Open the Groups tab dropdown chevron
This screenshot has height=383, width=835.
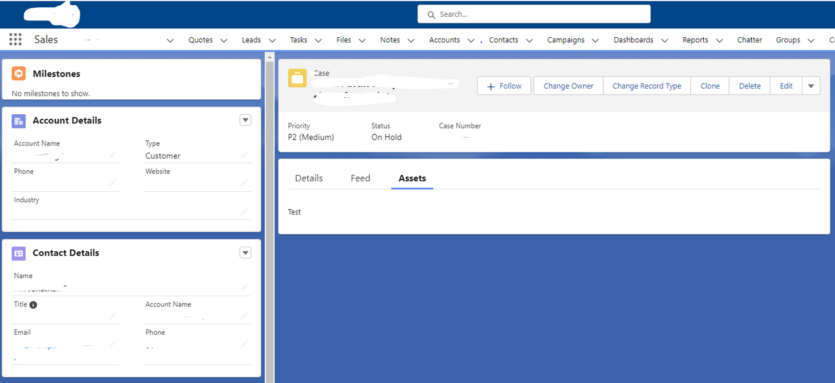tap(811, 40)
